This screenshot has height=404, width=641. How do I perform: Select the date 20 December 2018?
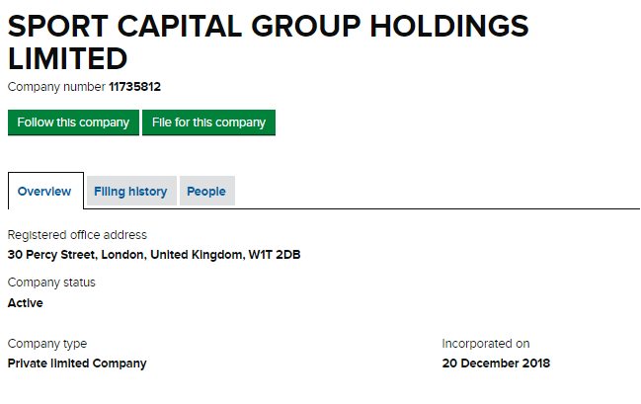(496, 364)
